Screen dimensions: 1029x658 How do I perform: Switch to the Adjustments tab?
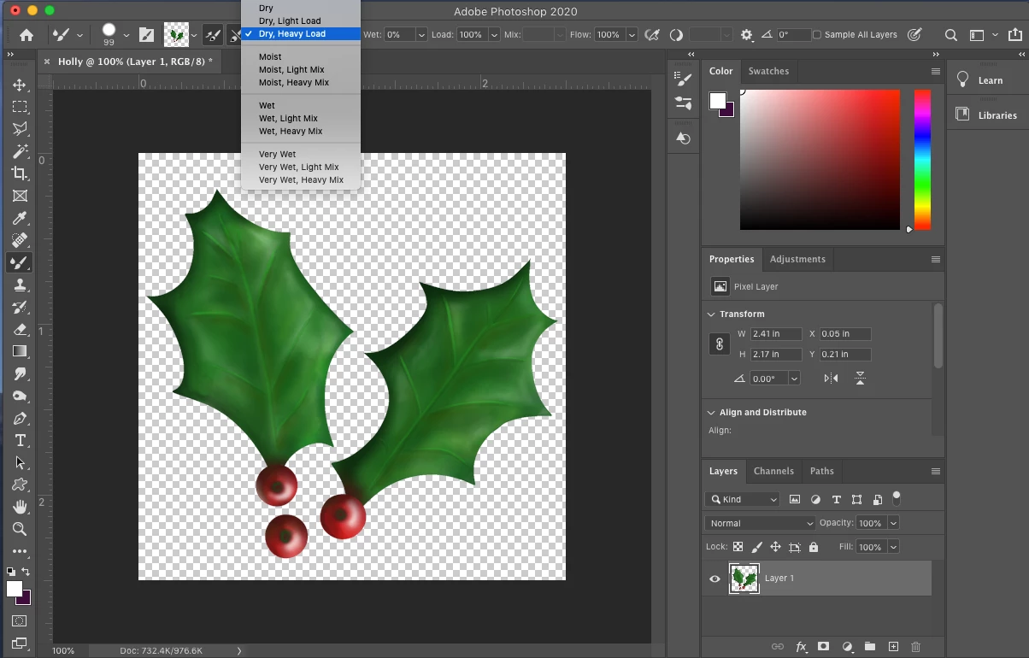[x=797, y=259]
